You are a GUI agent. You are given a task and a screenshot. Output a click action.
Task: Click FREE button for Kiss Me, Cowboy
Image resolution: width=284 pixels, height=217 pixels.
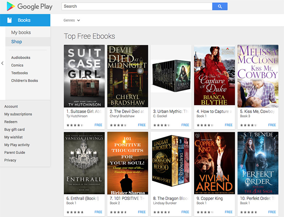point(272,125)
